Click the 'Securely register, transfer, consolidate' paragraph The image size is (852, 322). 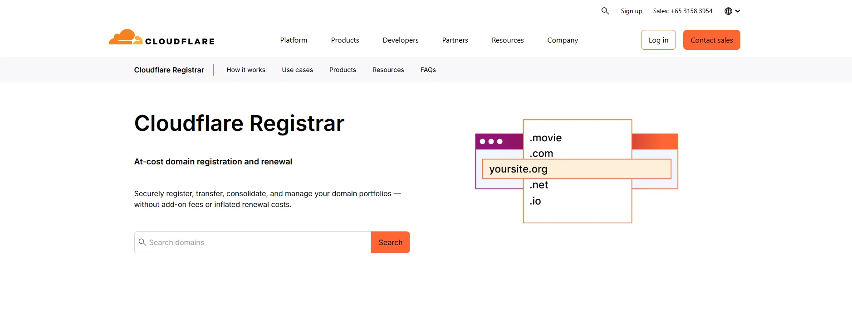(267, 199)
